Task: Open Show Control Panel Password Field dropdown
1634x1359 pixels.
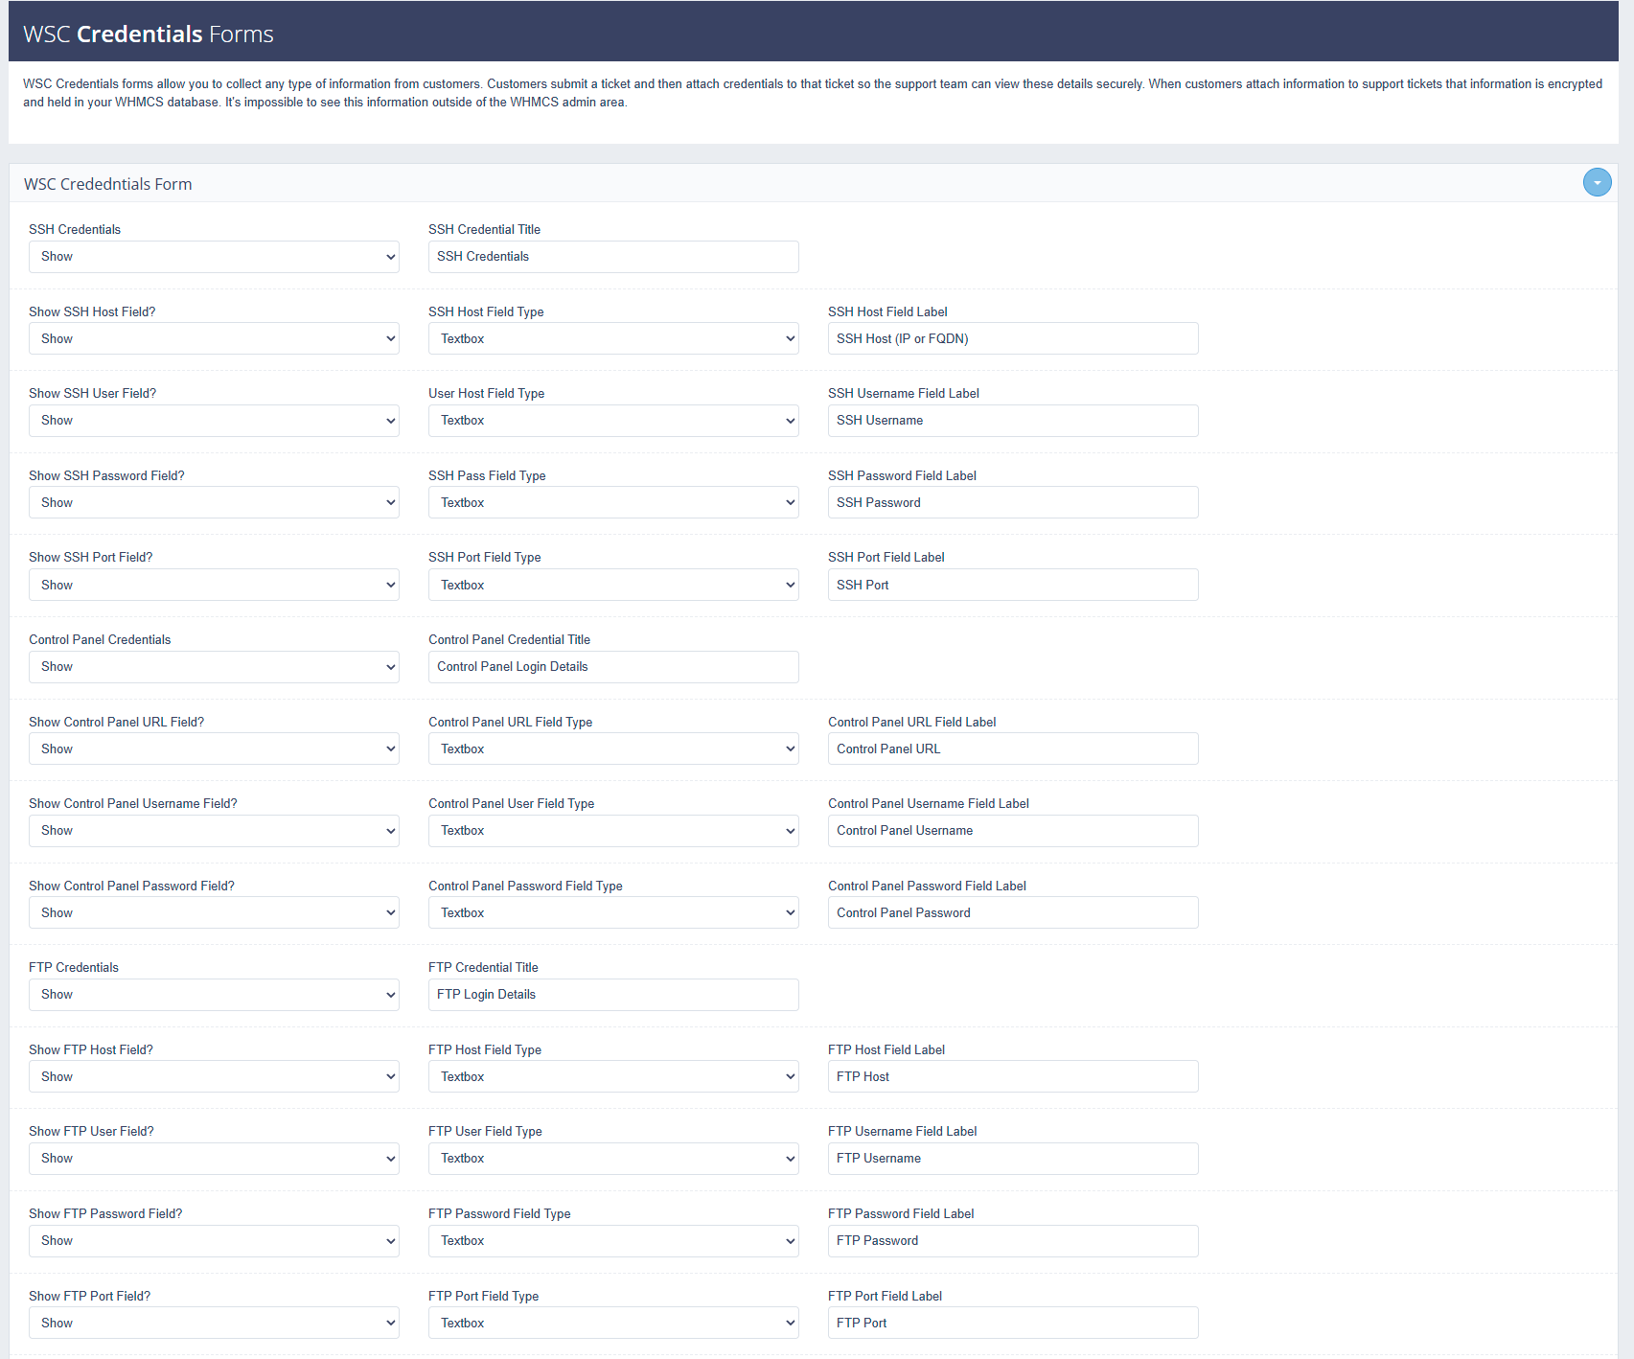Action: point(214,912)
